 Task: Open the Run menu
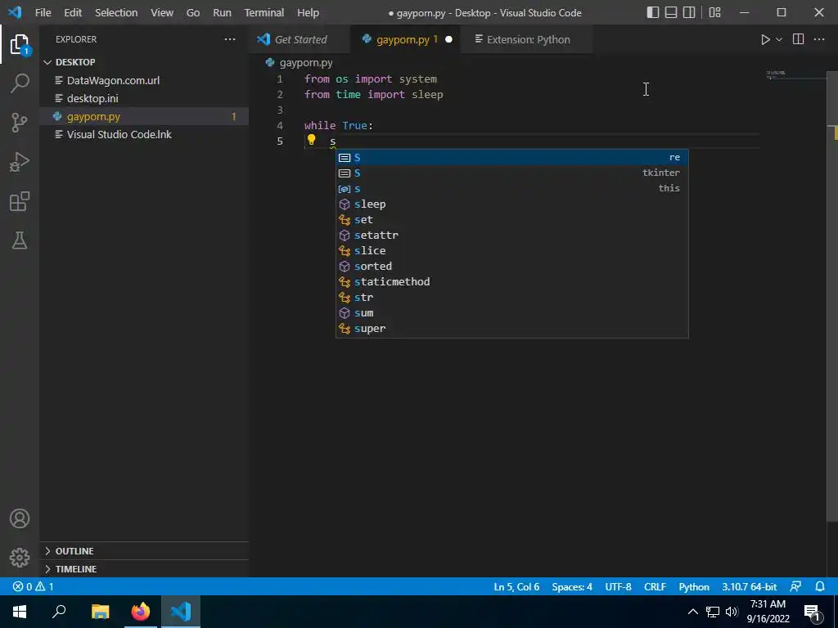click(x=222, y=12)
